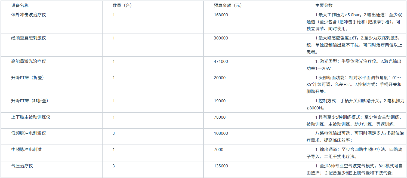Viewport: 407px width, 178px height.
Task: Click the 预算金额(元) column header
Action: 228,5
